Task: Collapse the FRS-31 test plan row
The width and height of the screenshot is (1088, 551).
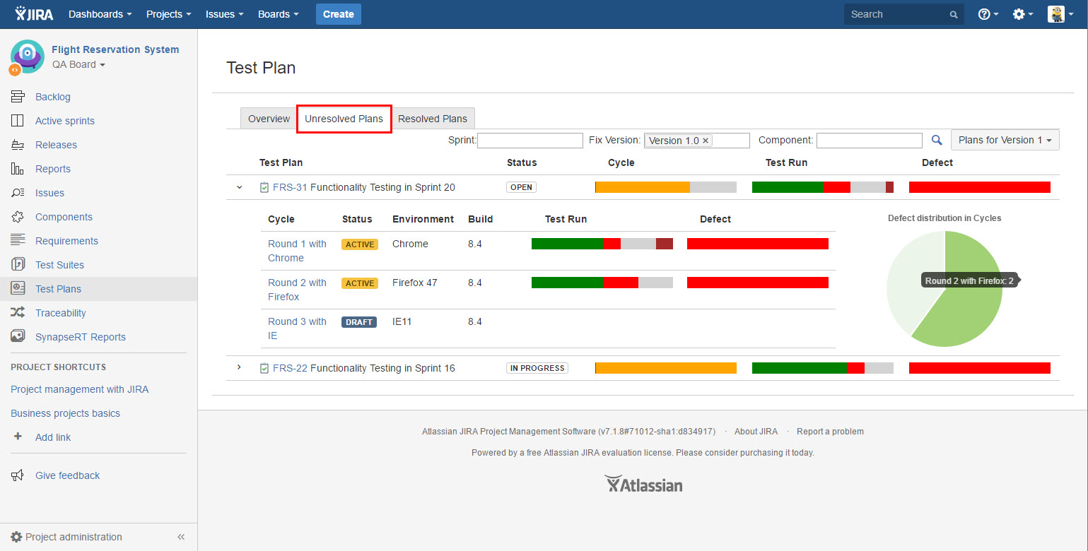Action: tap(239, 187)
